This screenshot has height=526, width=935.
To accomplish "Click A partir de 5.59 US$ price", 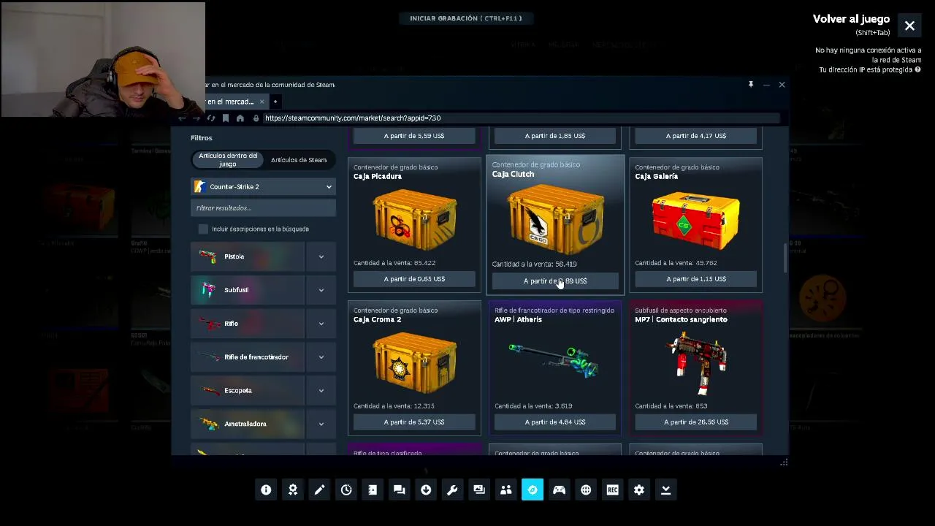I will click(x=414, y=136).
